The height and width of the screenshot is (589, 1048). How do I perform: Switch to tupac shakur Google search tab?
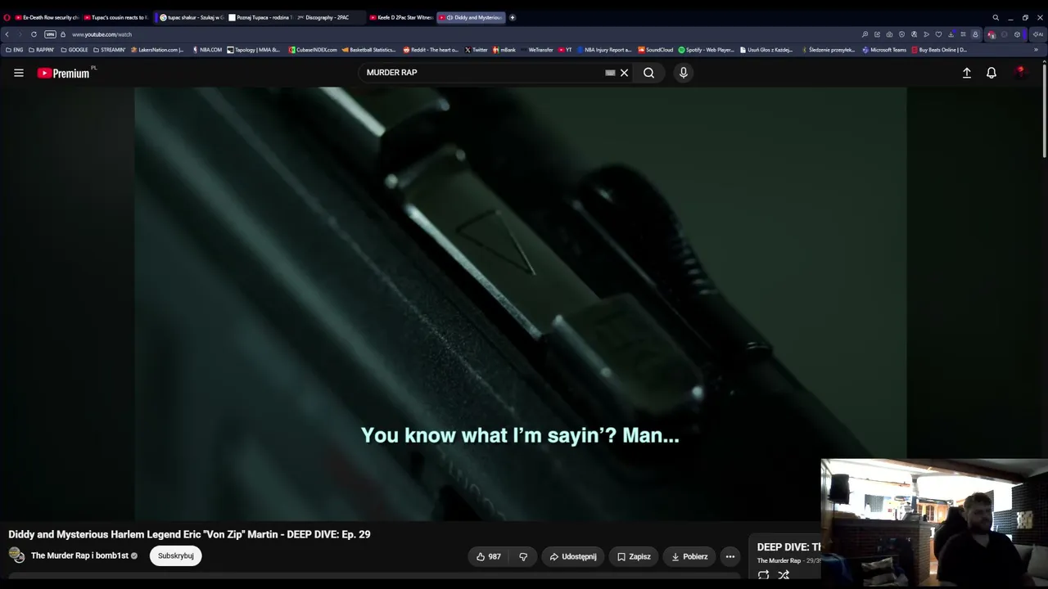coord(191,17)
